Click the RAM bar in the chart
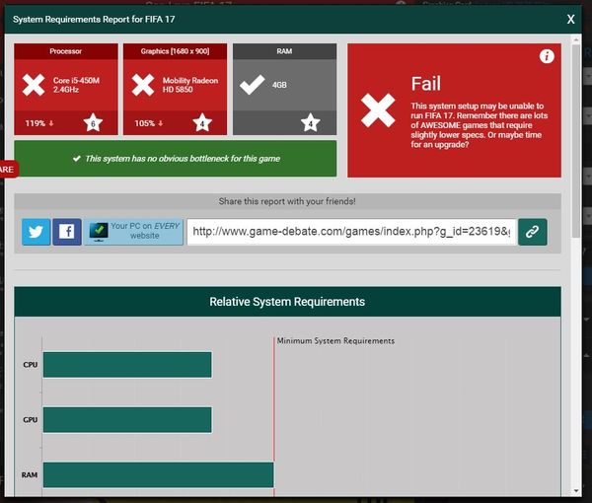 tap(158, 474)
